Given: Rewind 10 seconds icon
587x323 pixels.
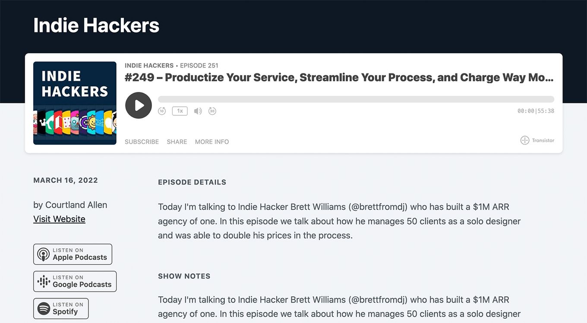Looking at the screenshot, I should pyautogui.click(x=162, y=111).
